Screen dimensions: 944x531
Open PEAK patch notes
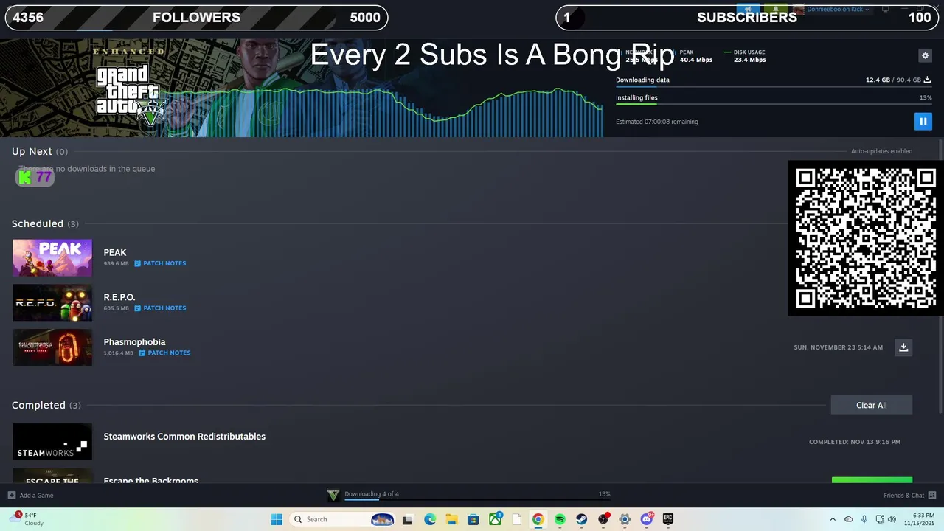tap(160, 263)
